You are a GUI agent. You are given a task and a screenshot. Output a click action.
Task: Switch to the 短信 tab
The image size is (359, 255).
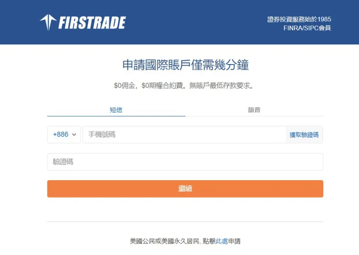coord(116,110)
